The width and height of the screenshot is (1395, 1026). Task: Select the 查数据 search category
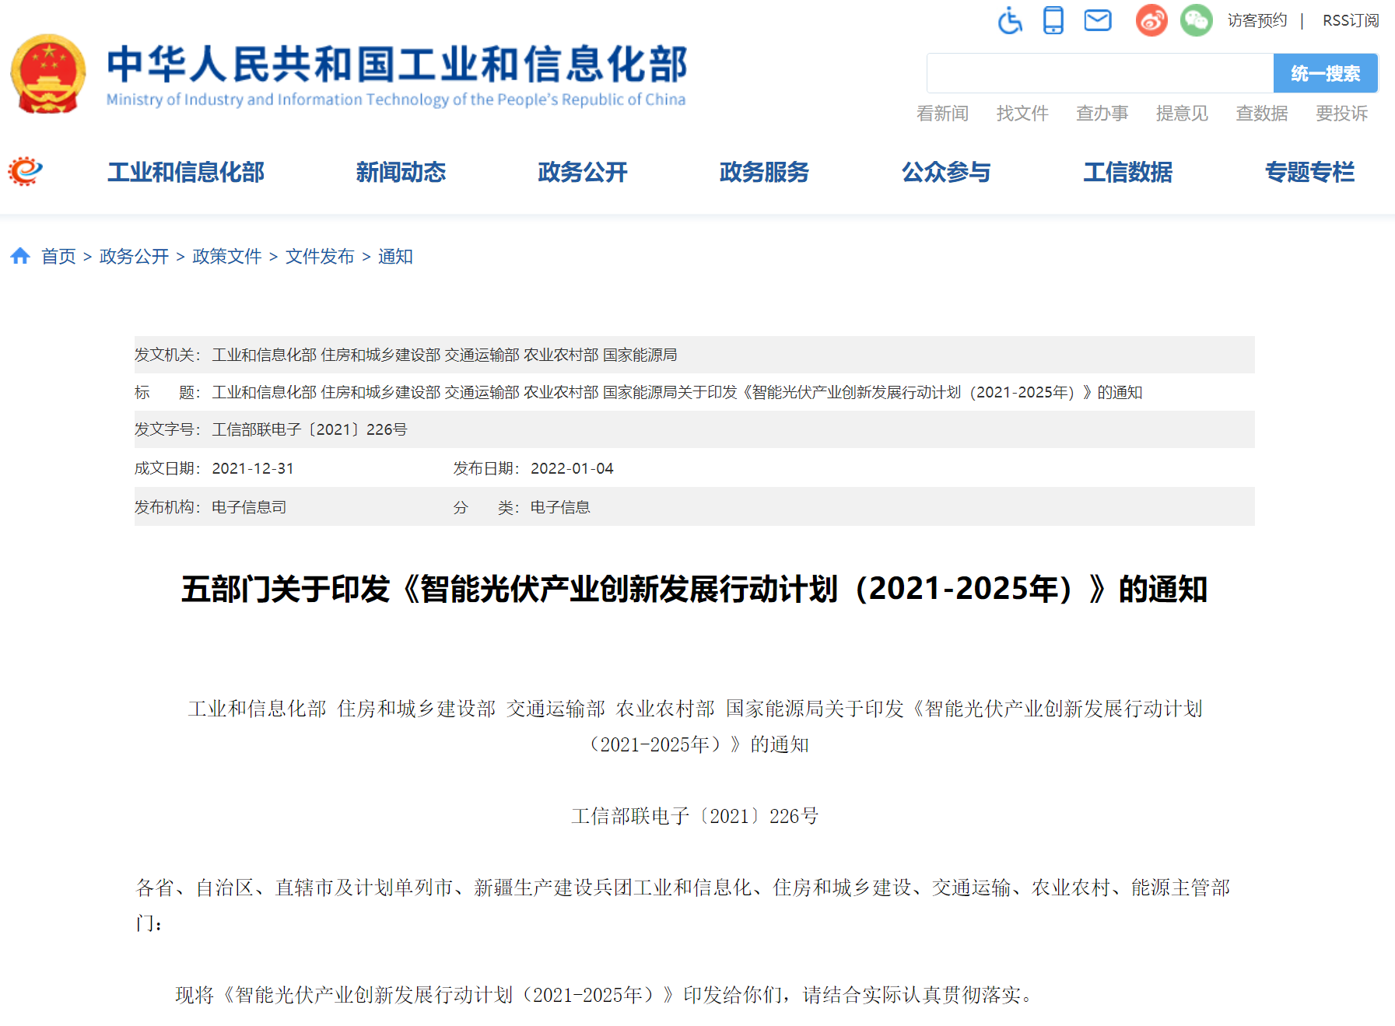click(x=1262, y=114)
